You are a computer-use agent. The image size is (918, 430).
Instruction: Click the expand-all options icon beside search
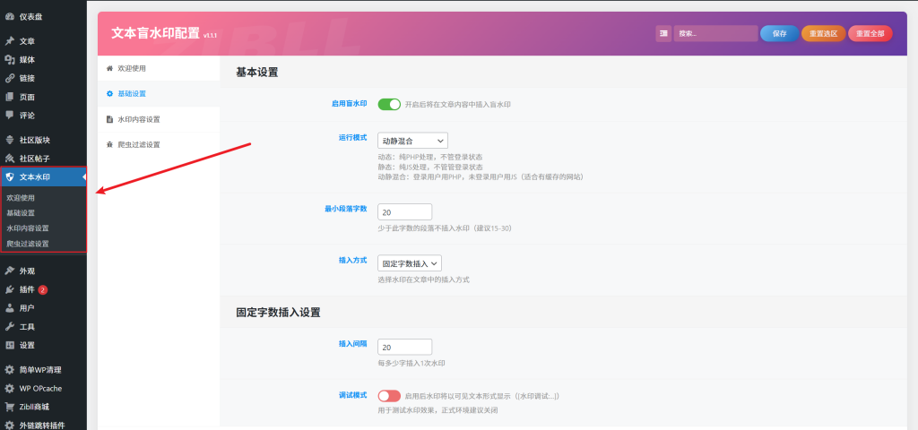pyautogui.click(x=663, y=33)
